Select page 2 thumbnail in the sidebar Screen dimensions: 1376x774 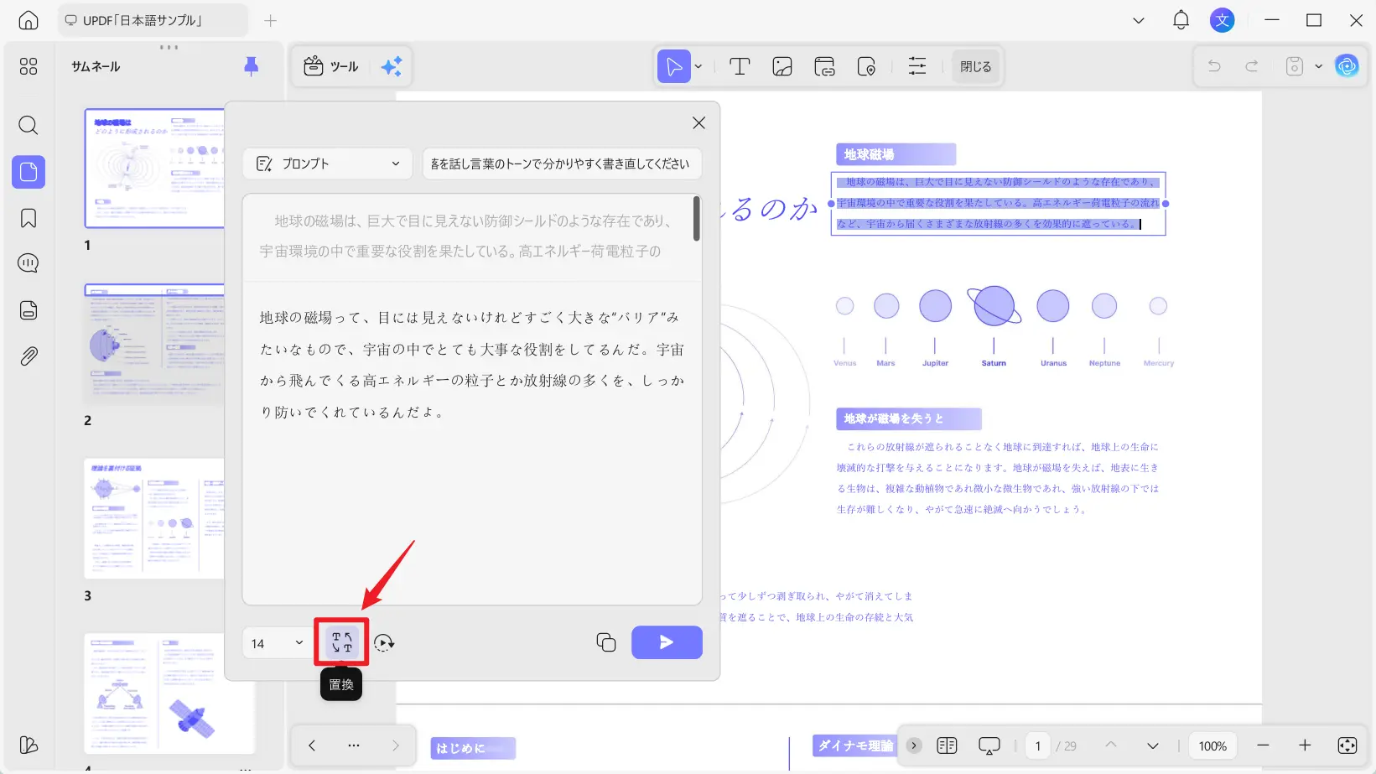point(154,344)
